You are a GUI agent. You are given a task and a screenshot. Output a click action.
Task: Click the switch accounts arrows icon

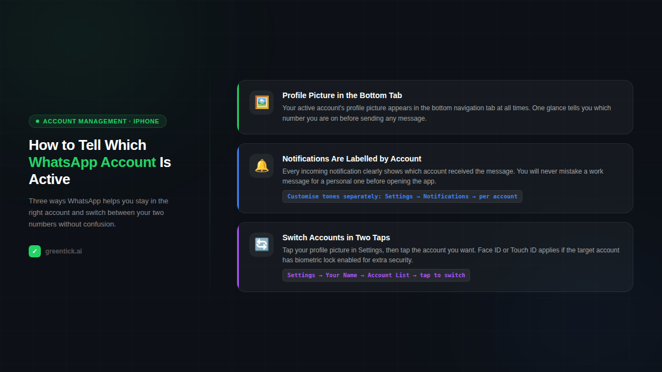pos(261,245)
